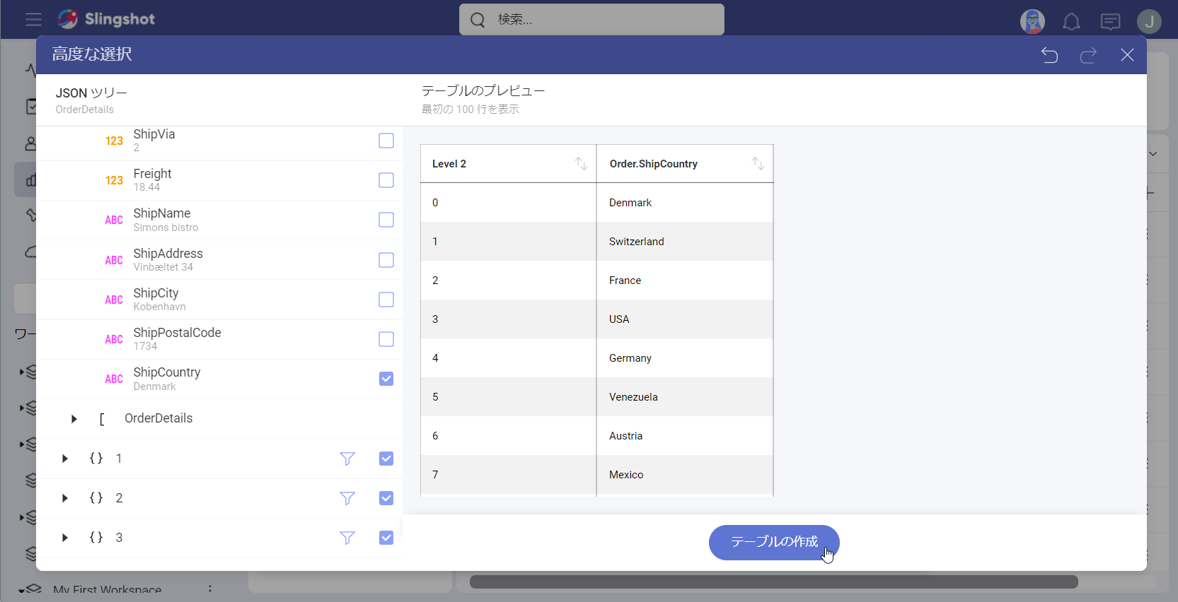Screen dimensions: 1178x602
Task: Click the assistant avatar icon
Action: click(1032, 22)
